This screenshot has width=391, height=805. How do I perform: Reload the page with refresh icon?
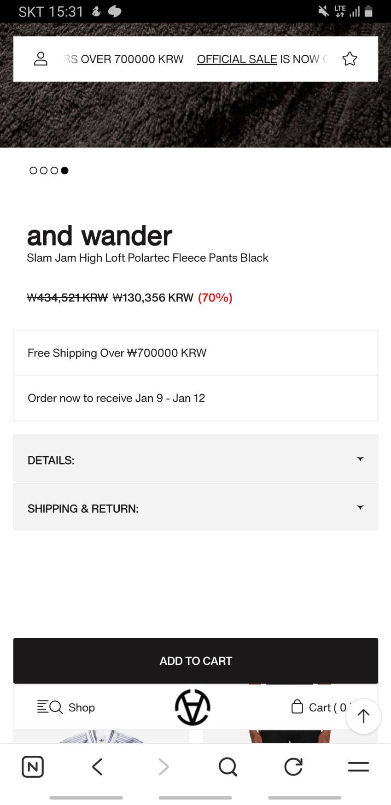tap(293, 767)
